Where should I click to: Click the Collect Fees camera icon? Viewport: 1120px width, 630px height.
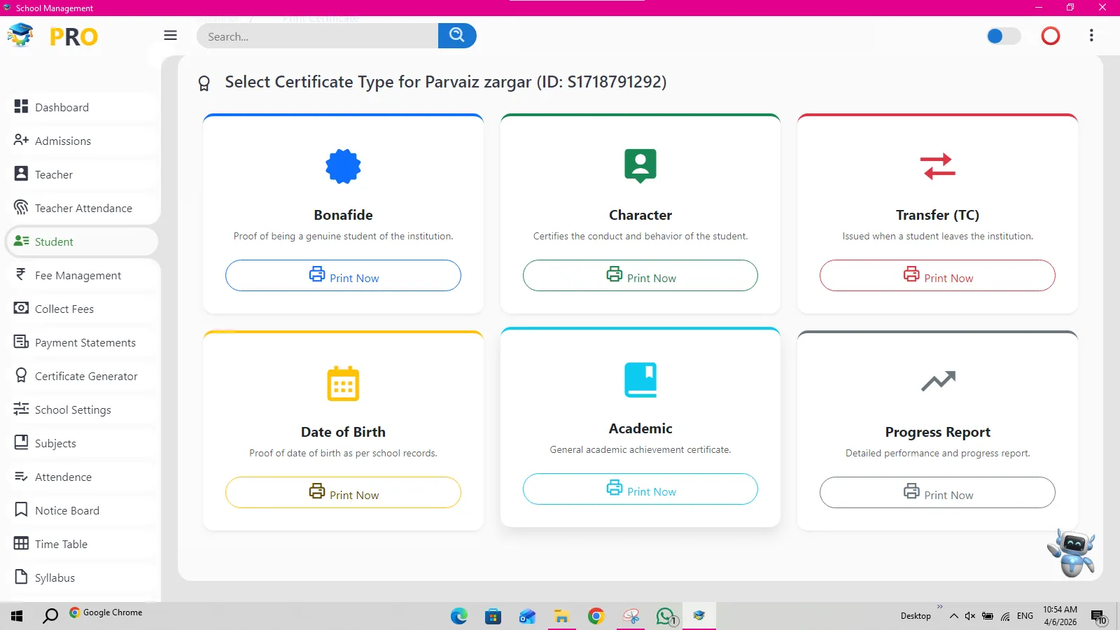(x=22, y=308)
